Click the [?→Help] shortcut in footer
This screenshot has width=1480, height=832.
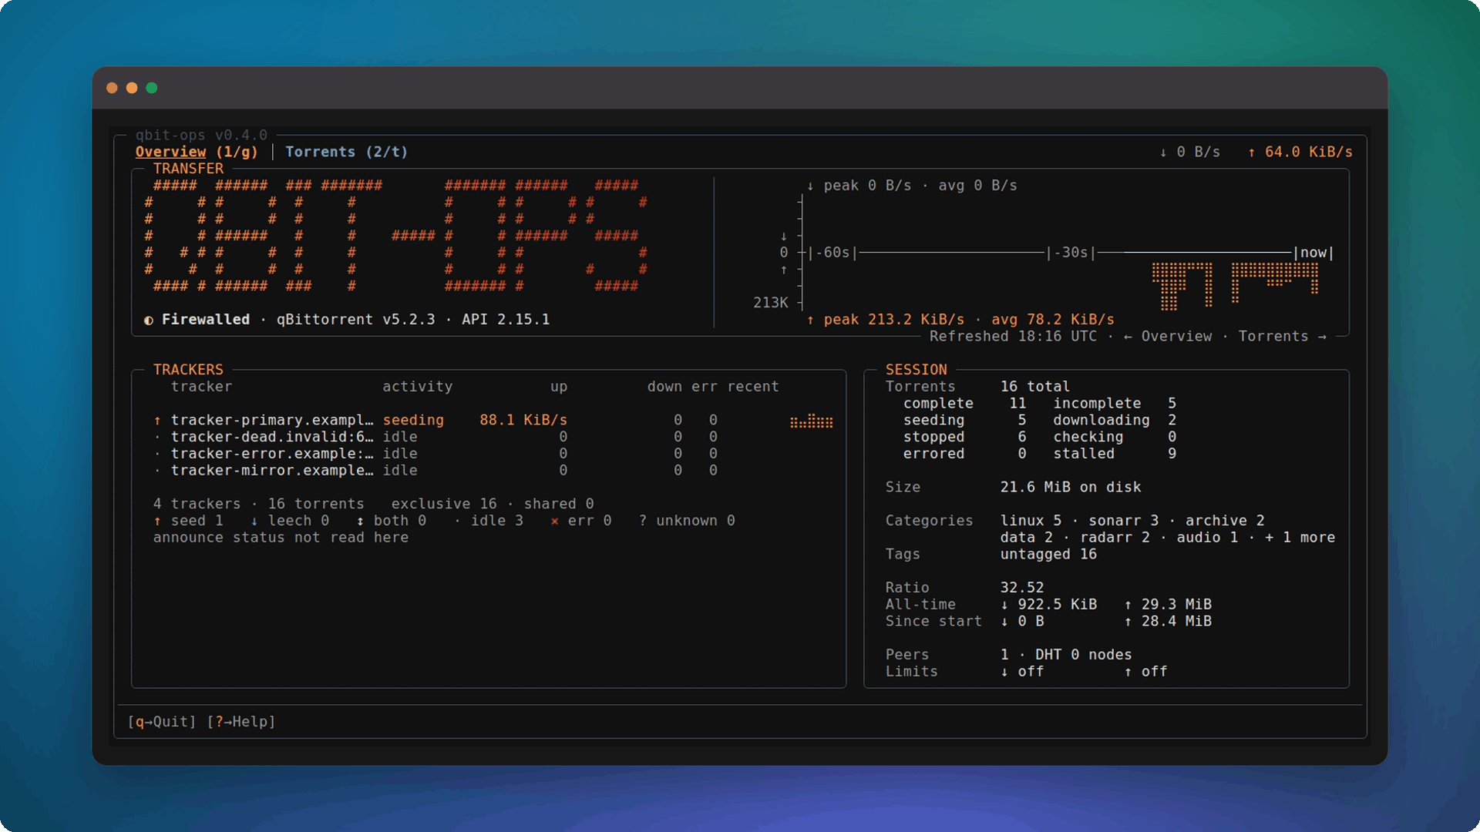pyautogui.click(x=241, y=722)
